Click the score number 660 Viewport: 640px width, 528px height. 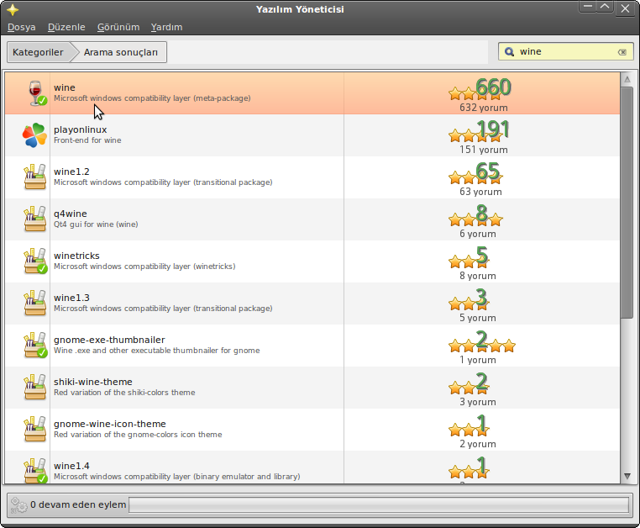pyautogui.click(x=494, y=87)
